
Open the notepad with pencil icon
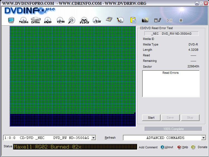click(x=157, y=20)
